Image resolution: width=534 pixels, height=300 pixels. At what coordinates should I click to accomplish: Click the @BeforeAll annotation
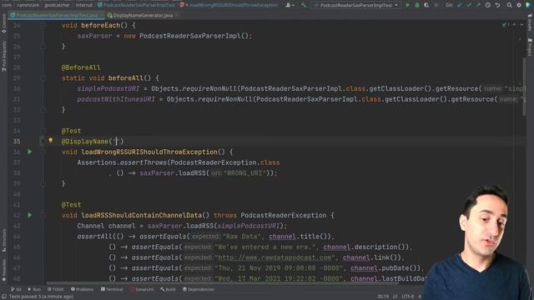click(81, 67)
